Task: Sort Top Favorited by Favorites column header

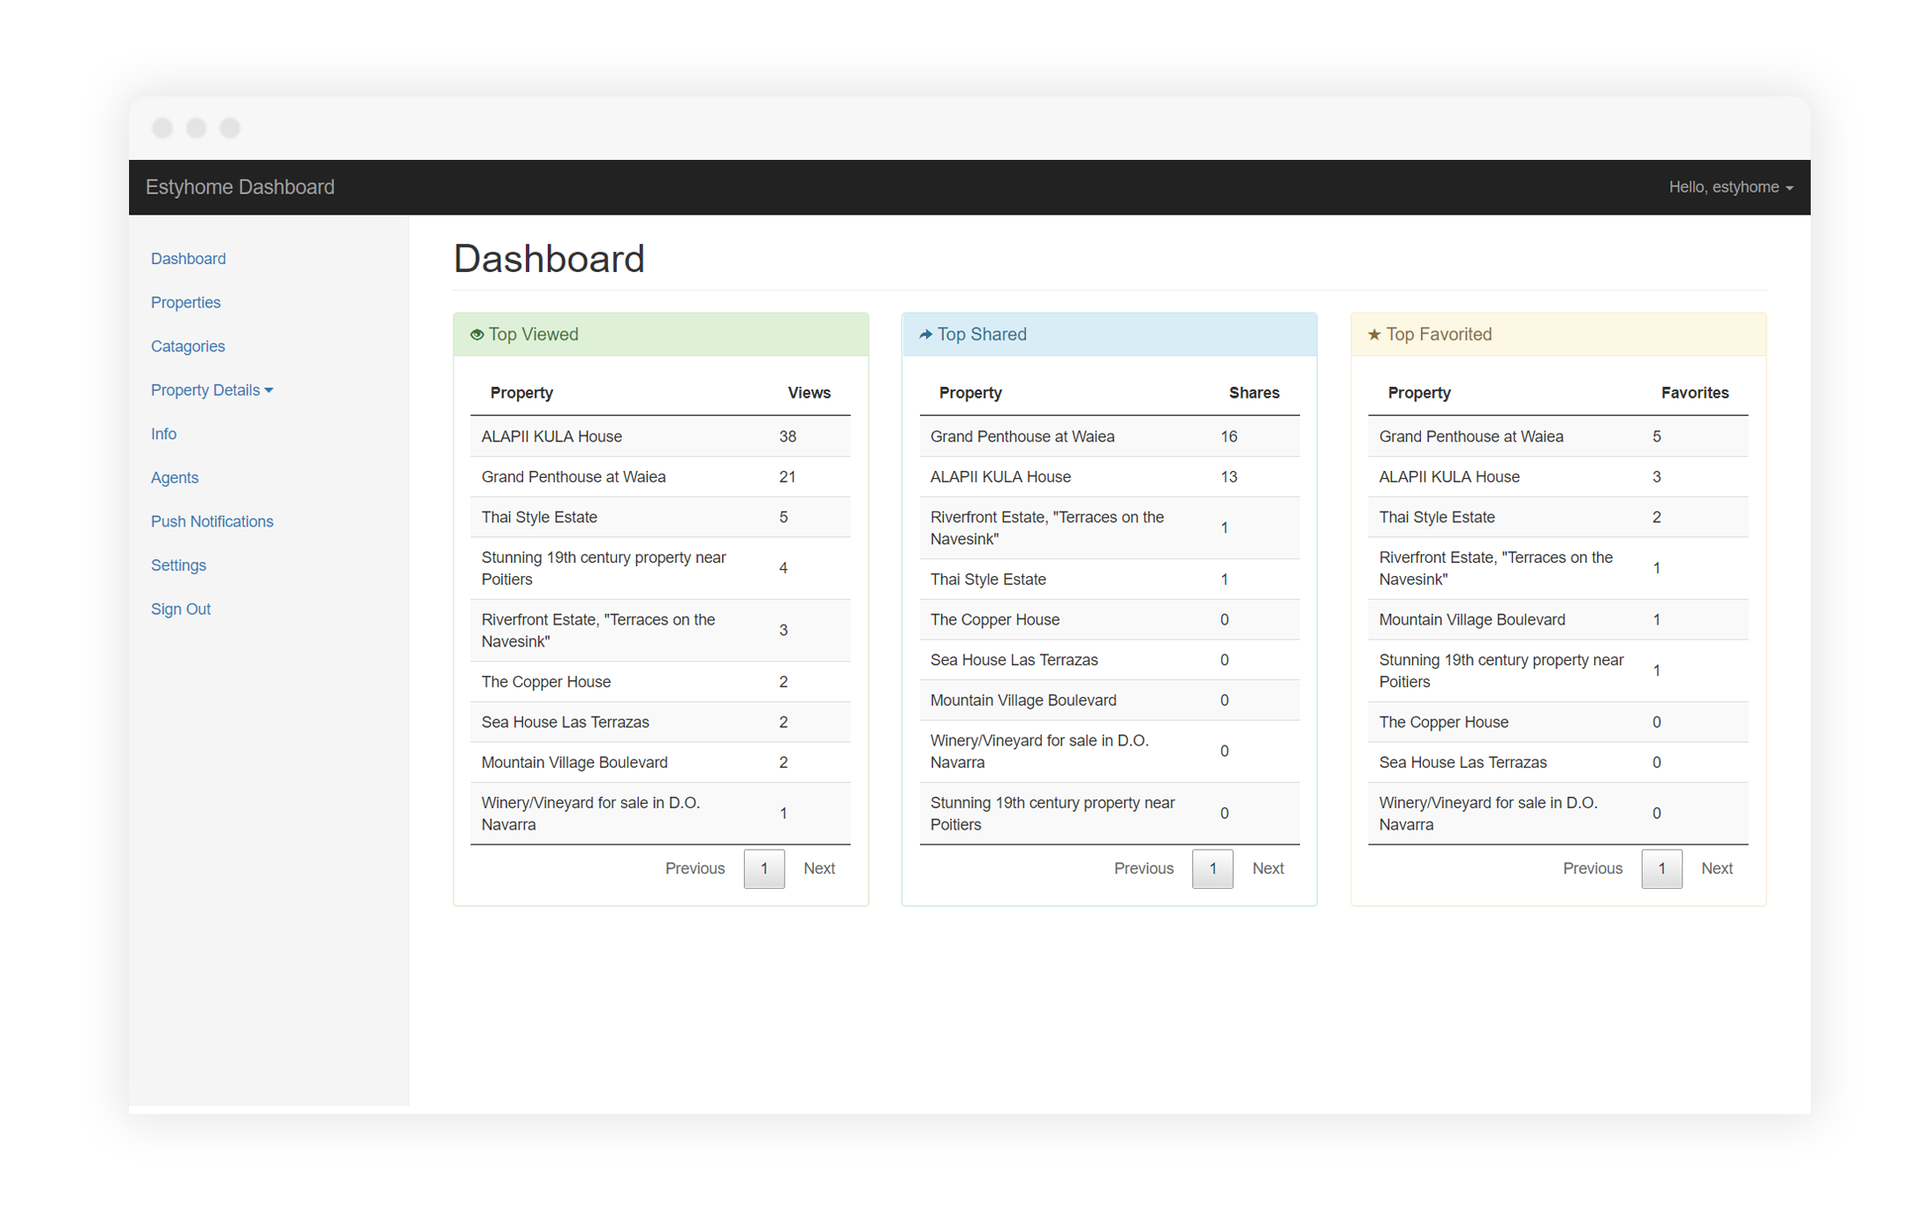Action: click(1694, 393)
